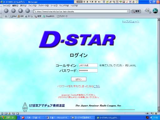Click the D-STAR logo image

(x=77, y=39)
